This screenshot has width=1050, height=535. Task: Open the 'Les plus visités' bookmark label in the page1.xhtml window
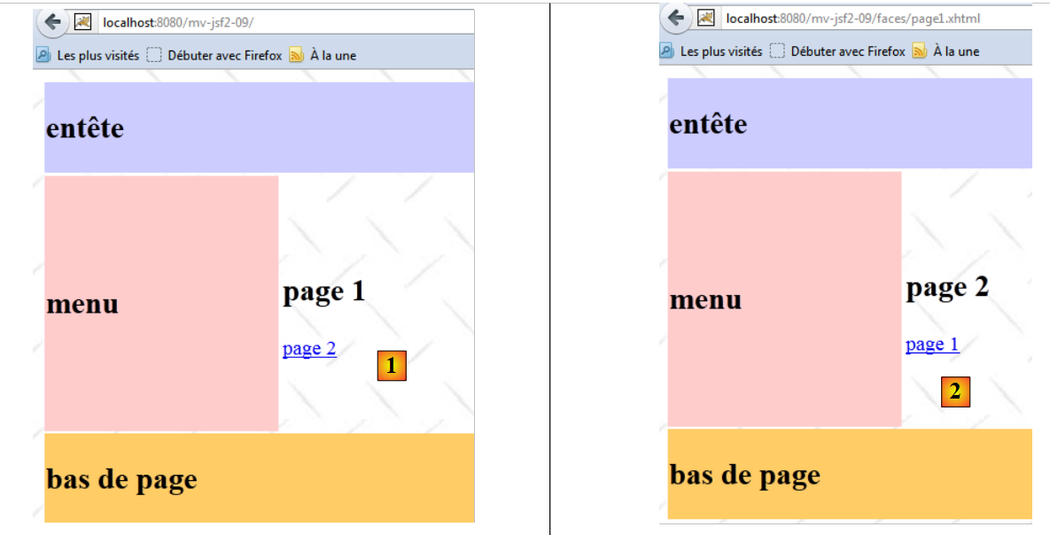point(720,51)
